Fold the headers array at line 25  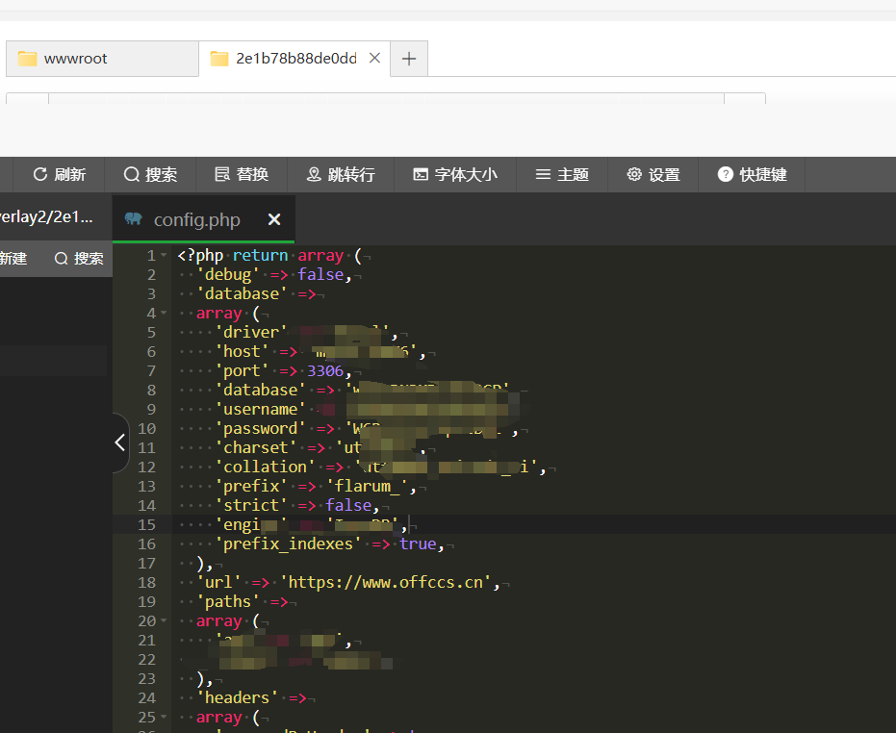pyautogui.click(x=164, y=717)
